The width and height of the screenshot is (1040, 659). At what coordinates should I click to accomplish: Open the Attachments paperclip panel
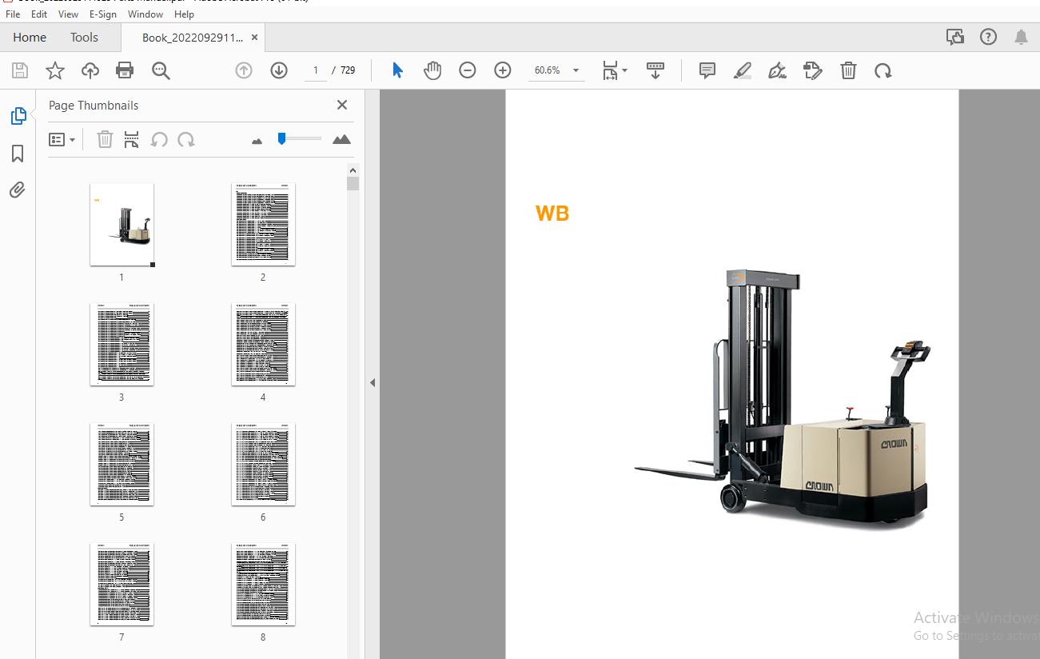click(18, 190)
